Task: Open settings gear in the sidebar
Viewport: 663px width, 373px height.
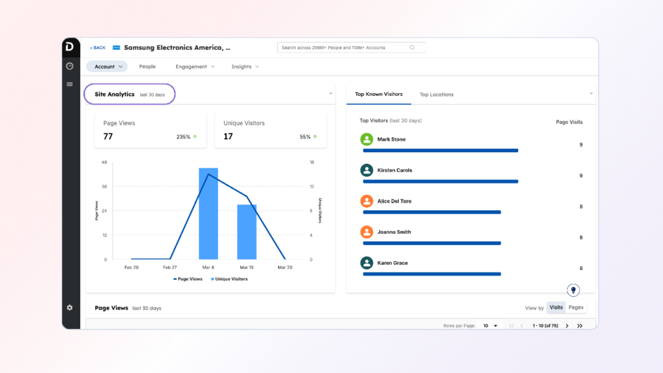Action: tap(70, 308)
